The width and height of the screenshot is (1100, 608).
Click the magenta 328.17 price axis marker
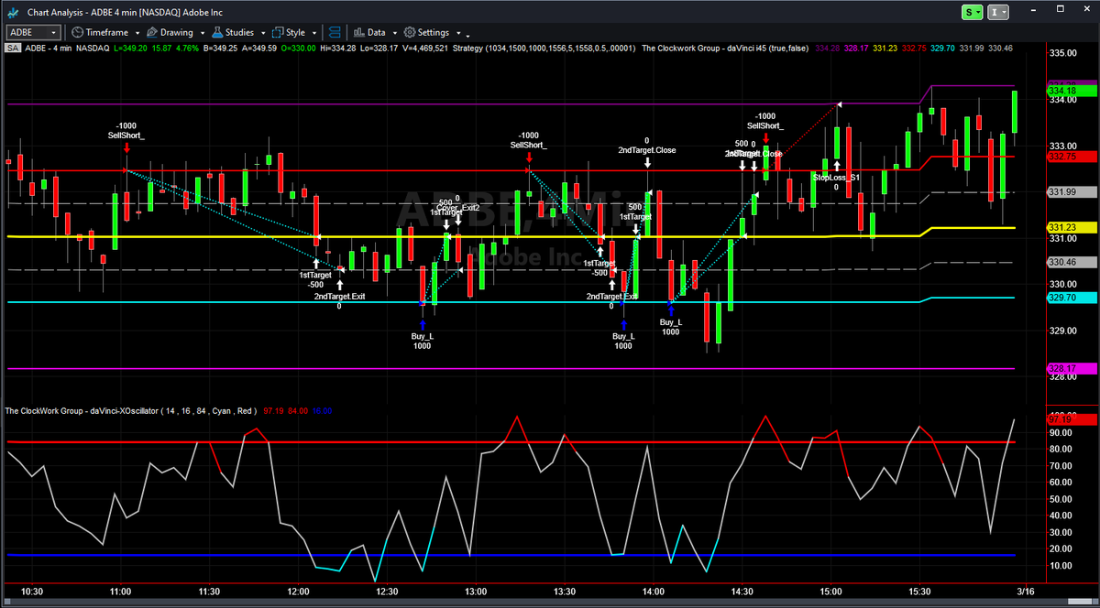pyautogui.click(x=1070, y=369)
